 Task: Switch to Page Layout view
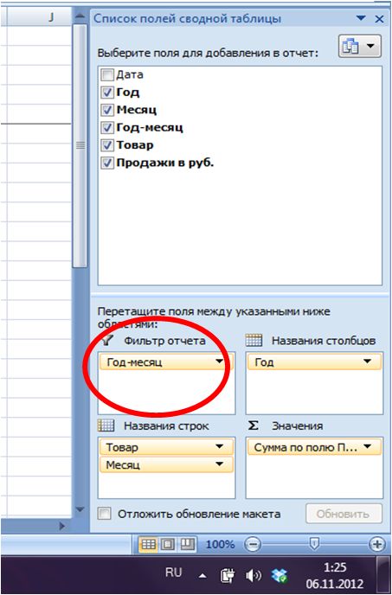[x=168, y=545]
